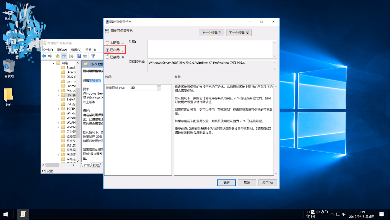Click the 取消 button
The width and height of the screenshot is (390, 220).
pyautogui.click(x=247, y=183)
